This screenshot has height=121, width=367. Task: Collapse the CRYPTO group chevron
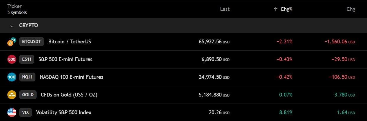tap(12, 26)
